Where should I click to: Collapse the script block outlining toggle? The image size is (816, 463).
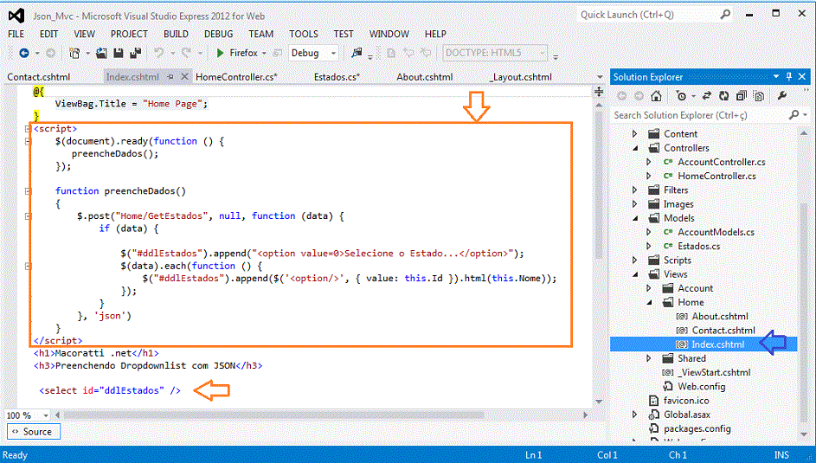pyautogui.click(x=28, y=128)
